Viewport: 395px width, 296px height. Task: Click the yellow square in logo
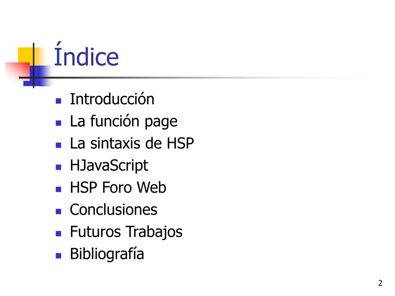pos(25,55)
